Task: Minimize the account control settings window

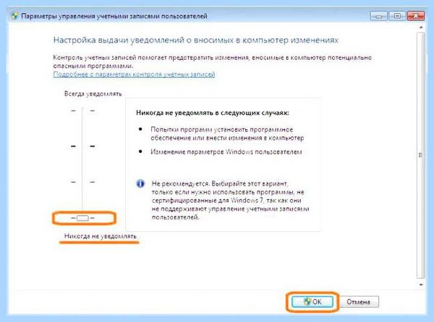Action: tap(378, 16)
